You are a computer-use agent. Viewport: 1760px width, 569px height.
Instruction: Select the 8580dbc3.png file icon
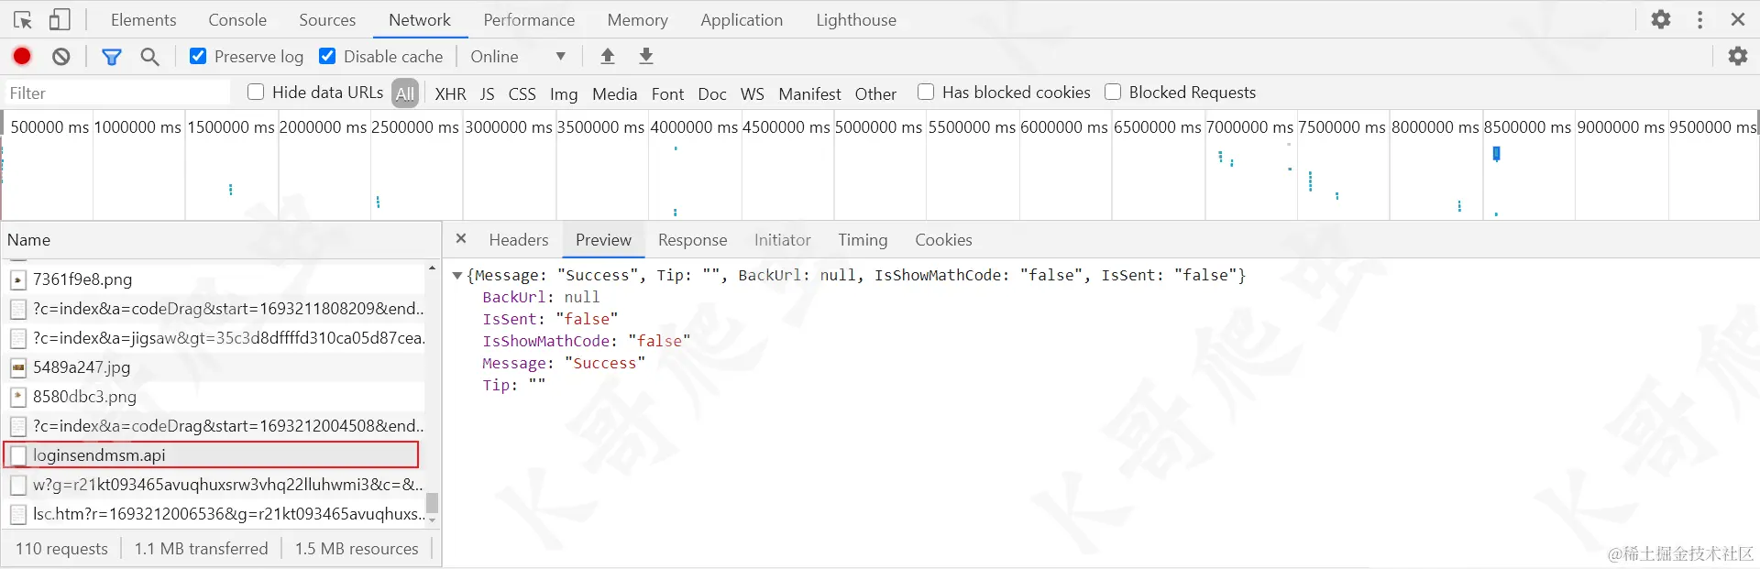pos(18,397)
